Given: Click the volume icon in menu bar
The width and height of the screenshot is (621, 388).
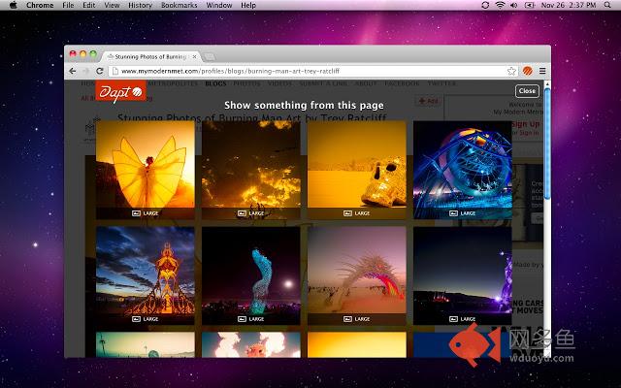Looking at the screenshot, I should [x=514, y=5].
